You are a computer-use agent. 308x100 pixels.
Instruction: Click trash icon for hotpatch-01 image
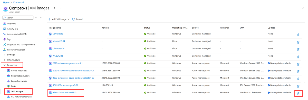[298, 72]
